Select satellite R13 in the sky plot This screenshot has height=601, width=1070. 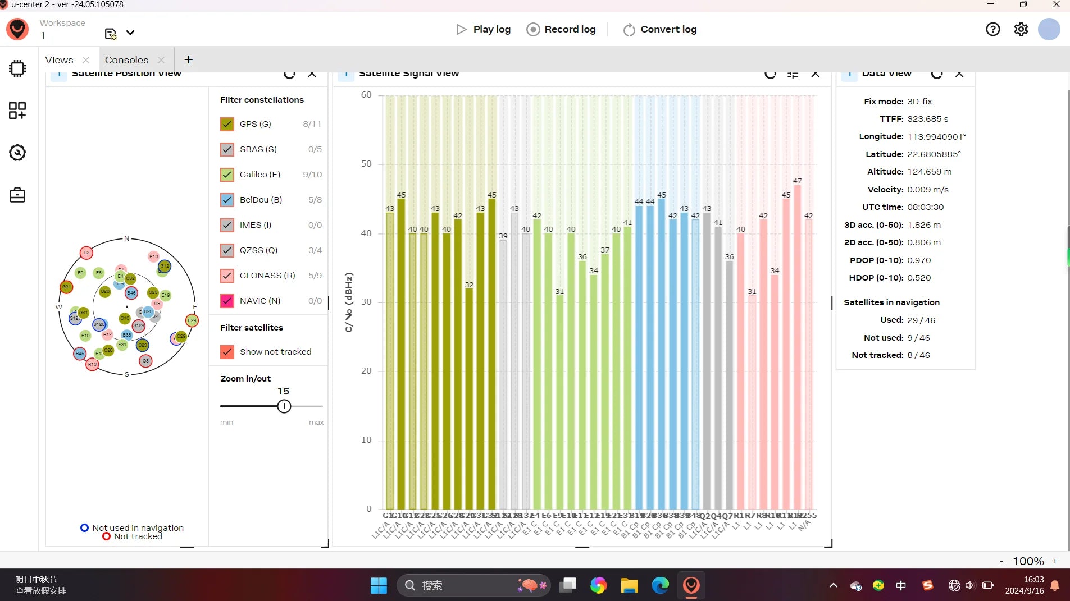click(92, 364)
